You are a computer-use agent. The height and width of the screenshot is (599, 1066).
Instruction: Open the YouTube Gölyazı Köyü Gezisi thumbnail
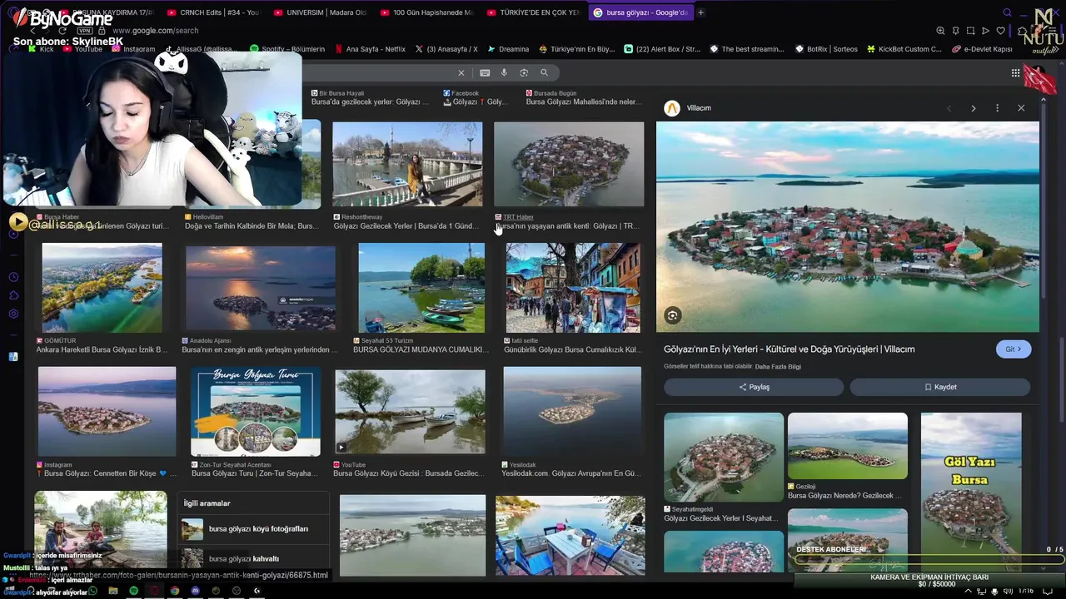410,412
